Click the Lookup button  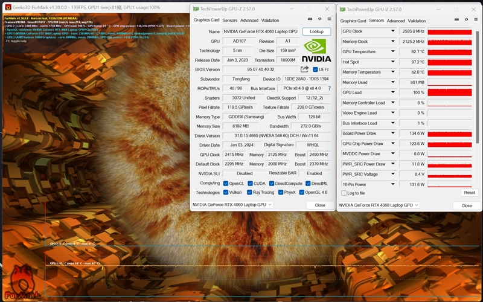[x=316, y=31]
